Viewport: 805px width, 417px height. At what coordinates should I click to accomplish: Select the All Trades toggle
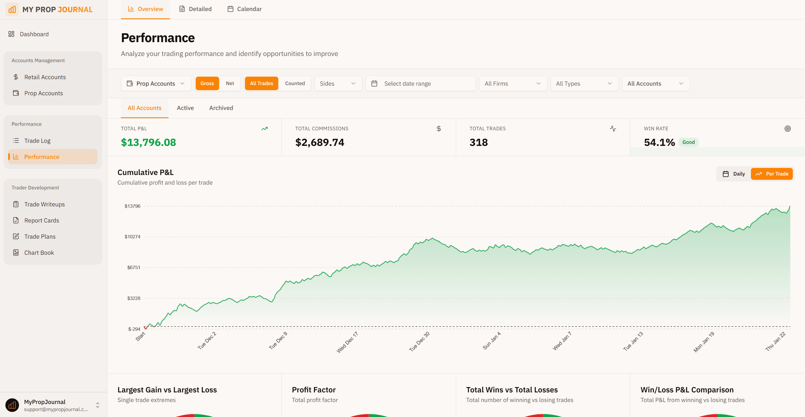pos(262,83)
